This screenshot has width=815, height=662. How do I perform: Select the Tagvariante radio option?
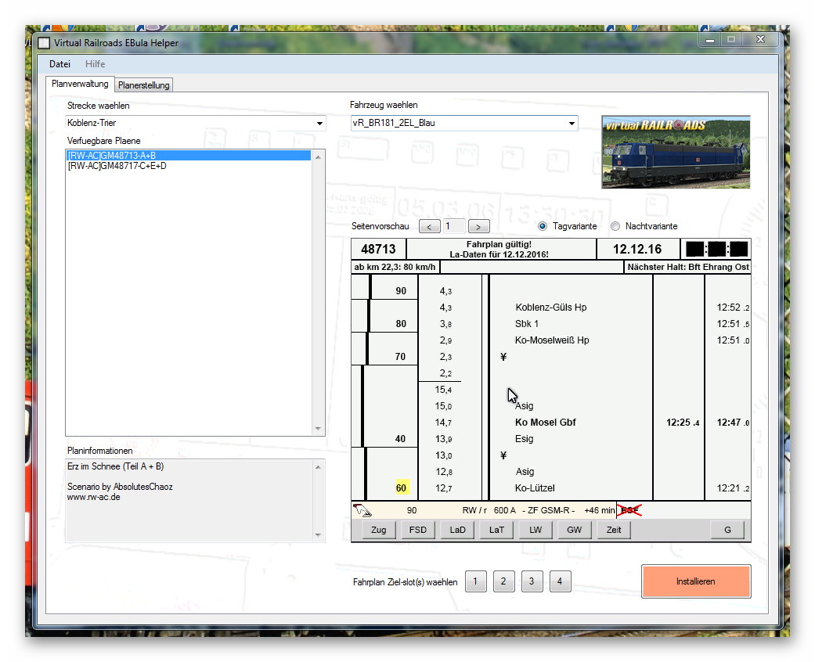[x=543, y=226]
